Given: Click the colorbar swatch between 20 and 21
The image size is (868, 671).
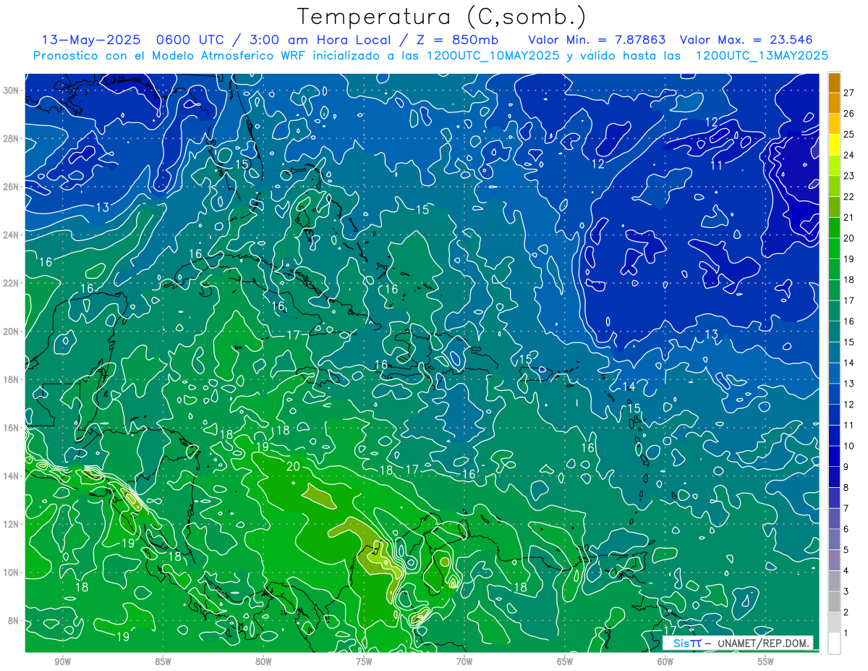Looking at the screenshot, I should click(834, 228).
